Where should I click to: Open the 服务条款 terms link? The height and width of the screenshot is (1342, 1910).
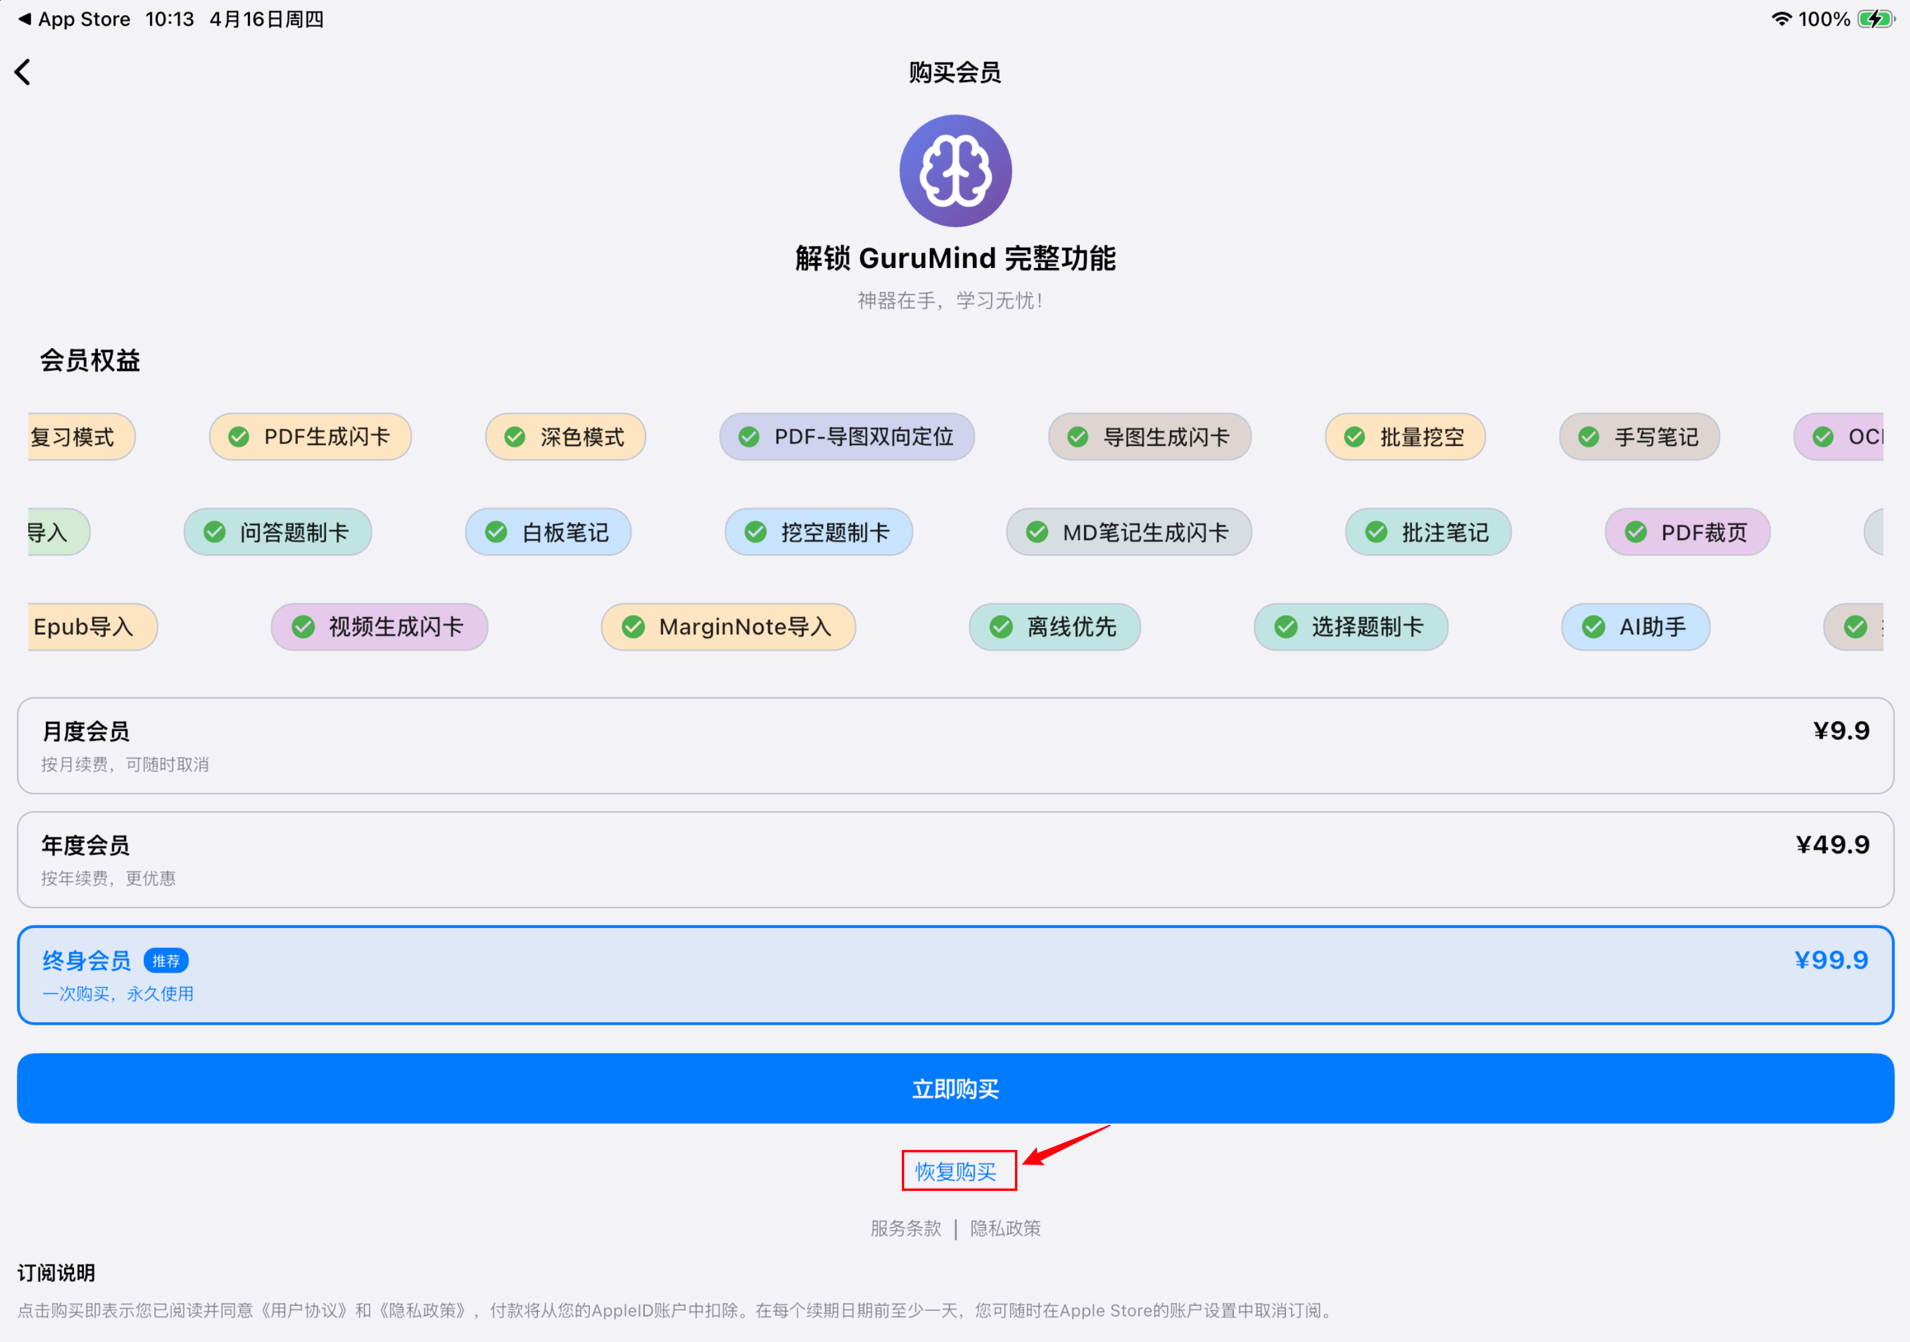[905, 1228]
